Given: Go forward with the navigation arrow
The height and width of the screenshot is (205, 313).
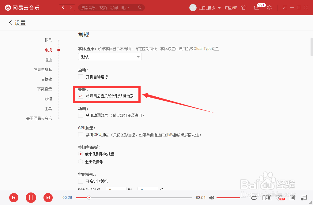Looking at the screenshot, I should (71, 8).
